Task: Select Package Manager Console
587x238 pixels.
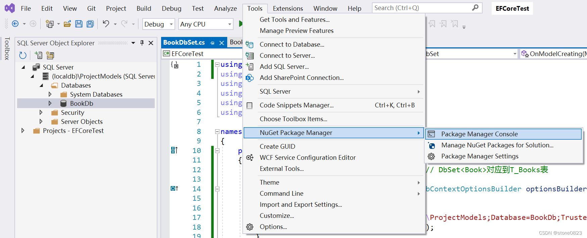Action: (503, 134)
